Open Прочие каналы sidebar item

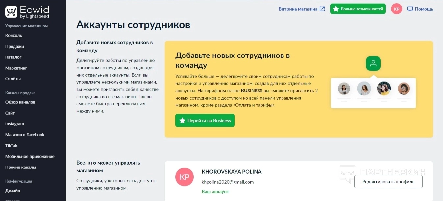tap(20, 167)
